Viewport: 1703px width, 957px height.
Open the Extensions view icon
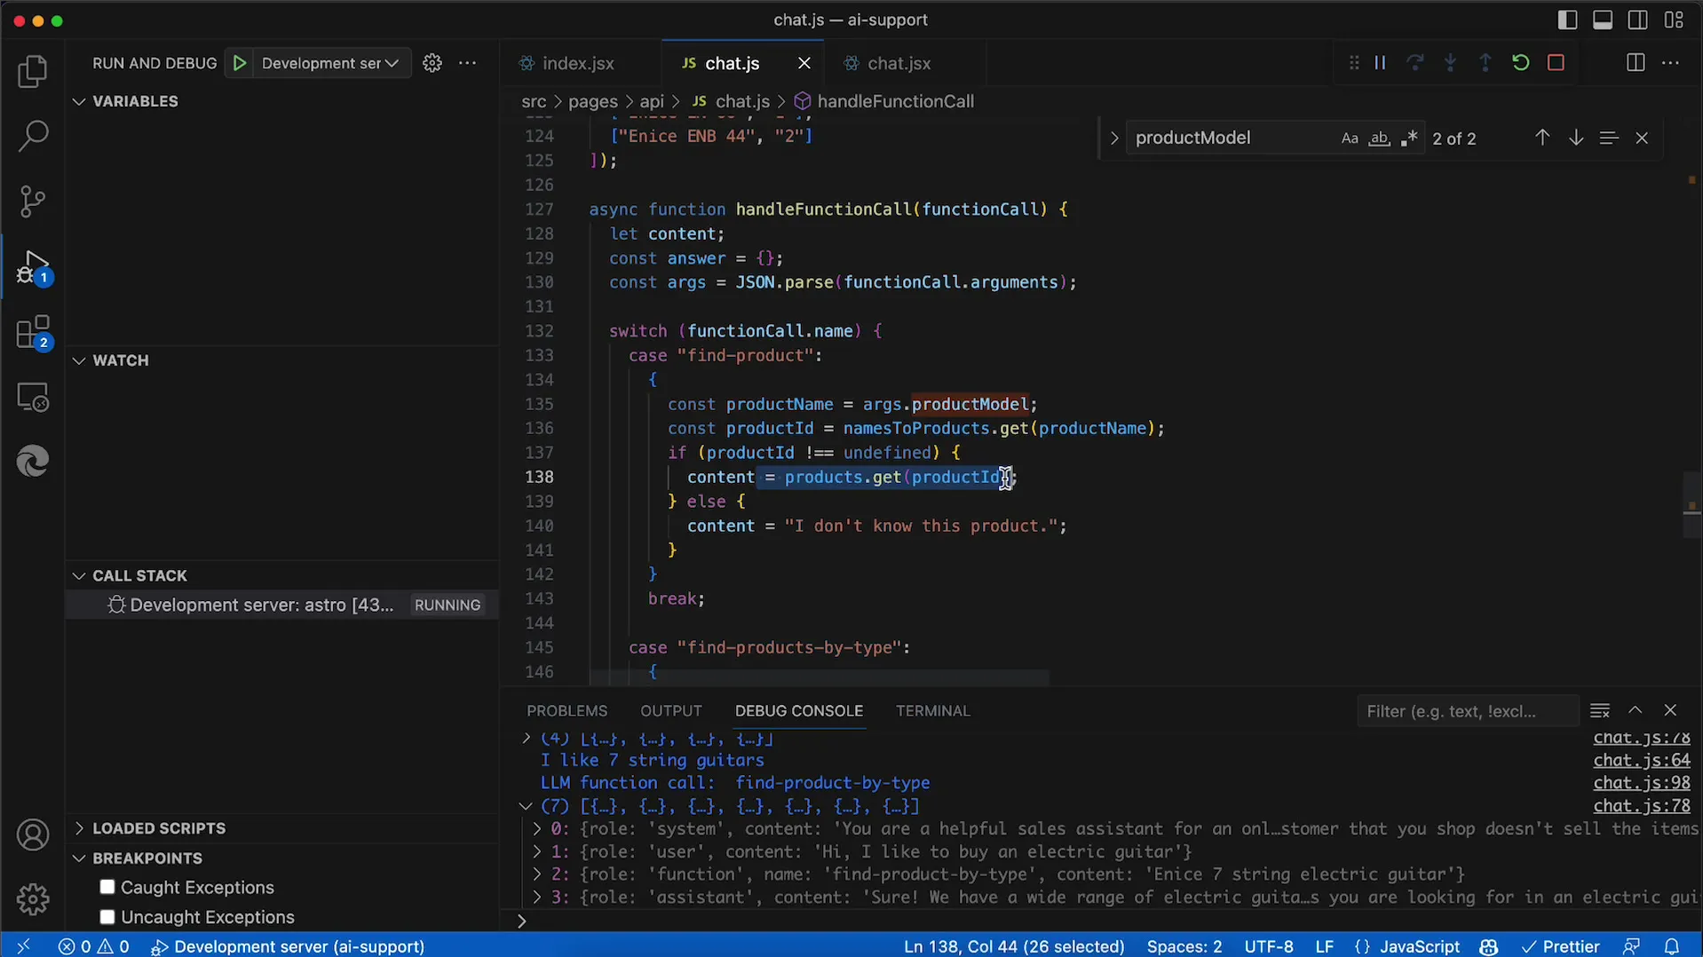click(33, 333)
